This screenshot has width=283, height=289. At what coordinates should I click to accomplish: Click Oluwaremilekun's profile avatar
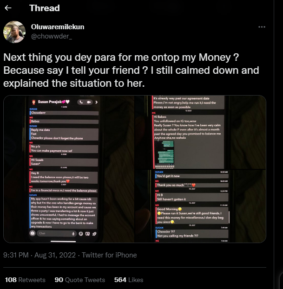pos(14,32)
